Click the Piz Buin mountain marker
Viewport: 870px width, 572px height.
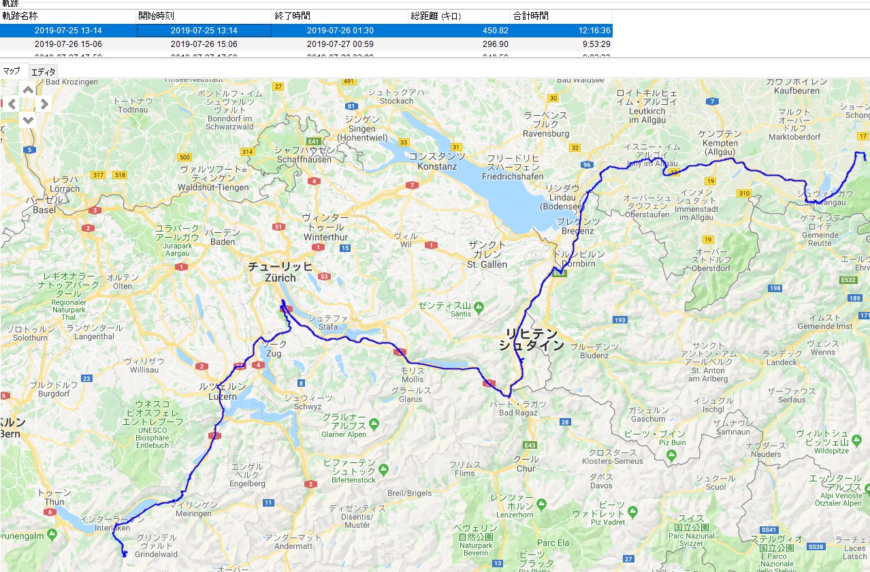(x=673, y=455)
